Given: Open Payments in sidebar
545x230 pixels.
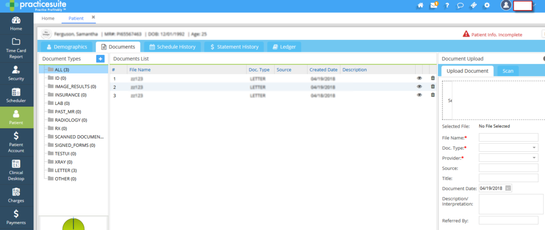Looking at the screenshot, I should 16,218.
